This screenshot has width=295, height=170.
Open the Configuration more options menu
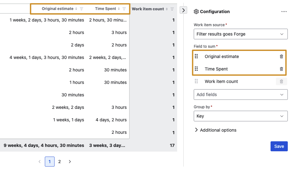(284, 12)
